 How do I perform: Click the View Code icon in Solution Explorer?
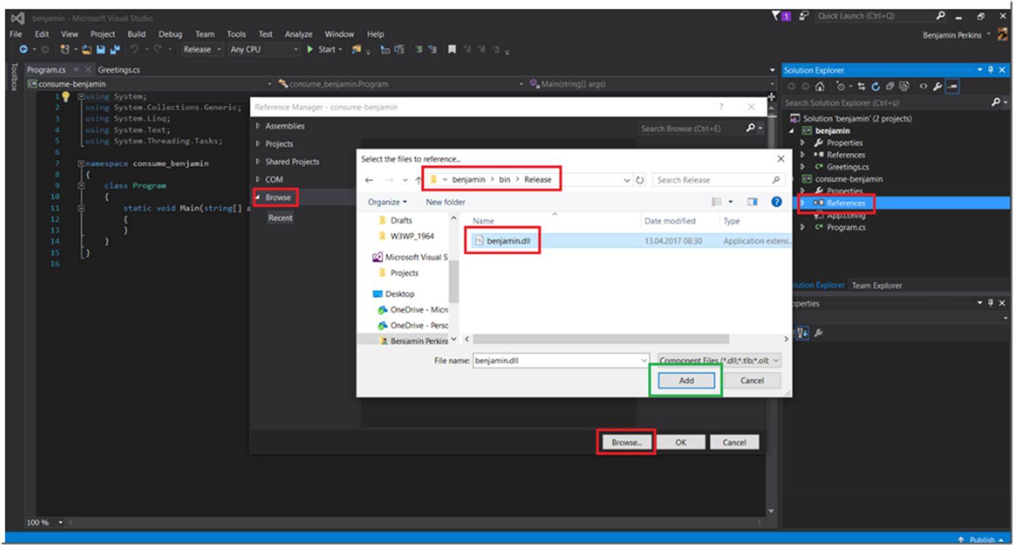pos(923,87)
